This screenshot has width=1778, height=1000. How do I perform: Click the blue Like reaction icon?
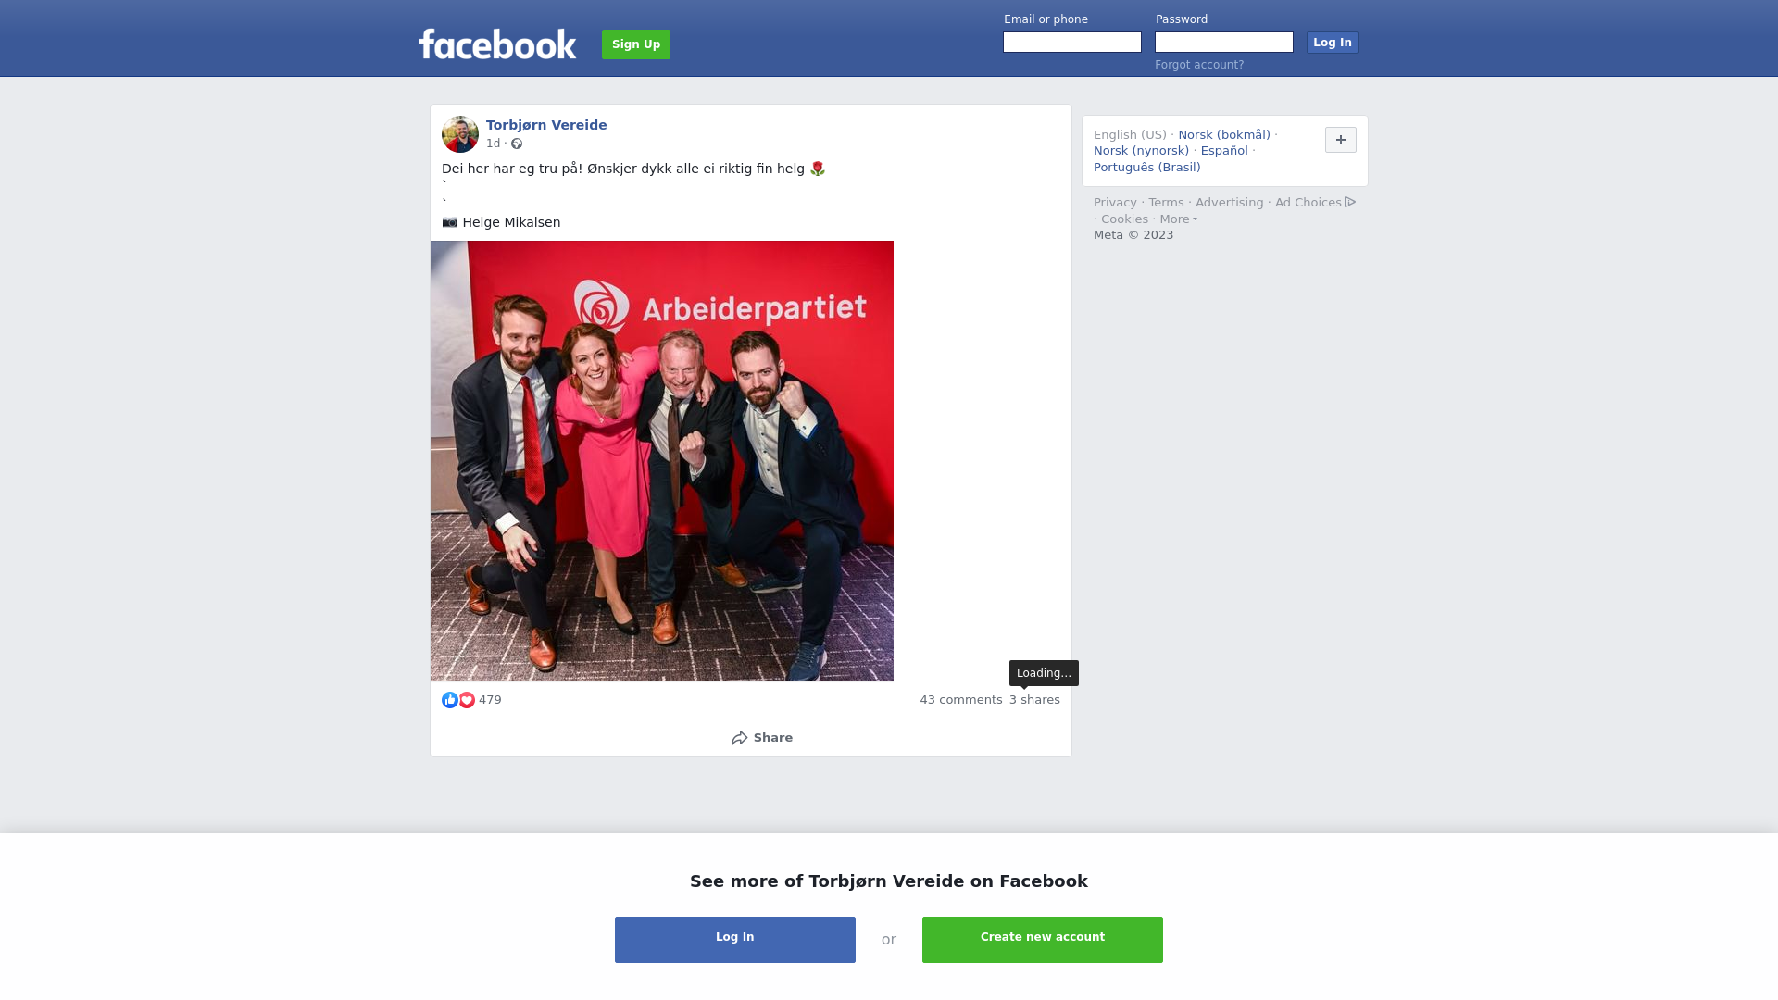pyautogui.click(x=450, y=700)
